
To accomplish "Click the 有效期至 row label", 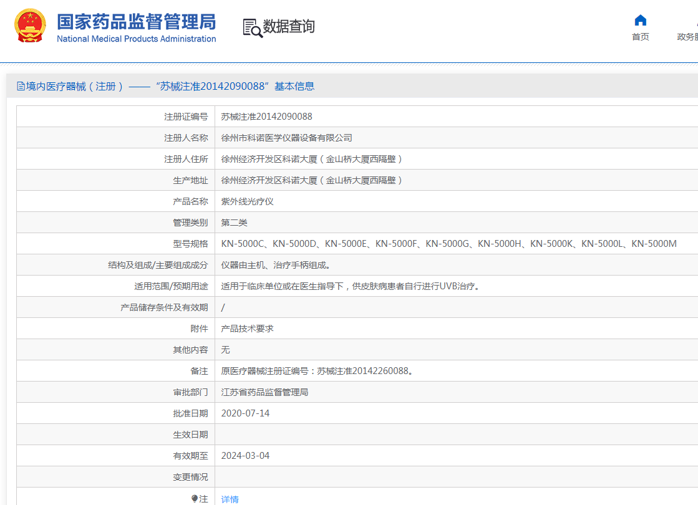I will click(x=190, y=456).
